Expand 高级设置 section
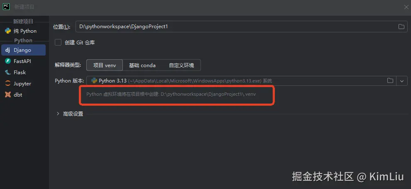The width and height of the screenshot is (411, 189). point(69,114)
